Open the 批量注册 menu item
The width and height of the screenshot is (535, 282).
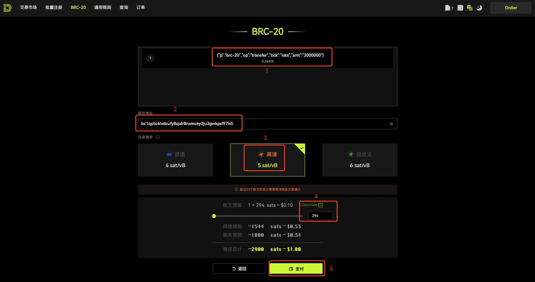[53, 7]
